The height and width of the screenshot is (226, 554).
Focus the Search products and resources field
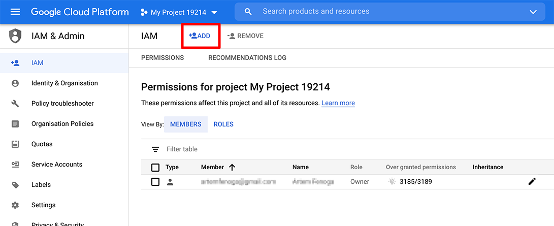pos(390,12)
